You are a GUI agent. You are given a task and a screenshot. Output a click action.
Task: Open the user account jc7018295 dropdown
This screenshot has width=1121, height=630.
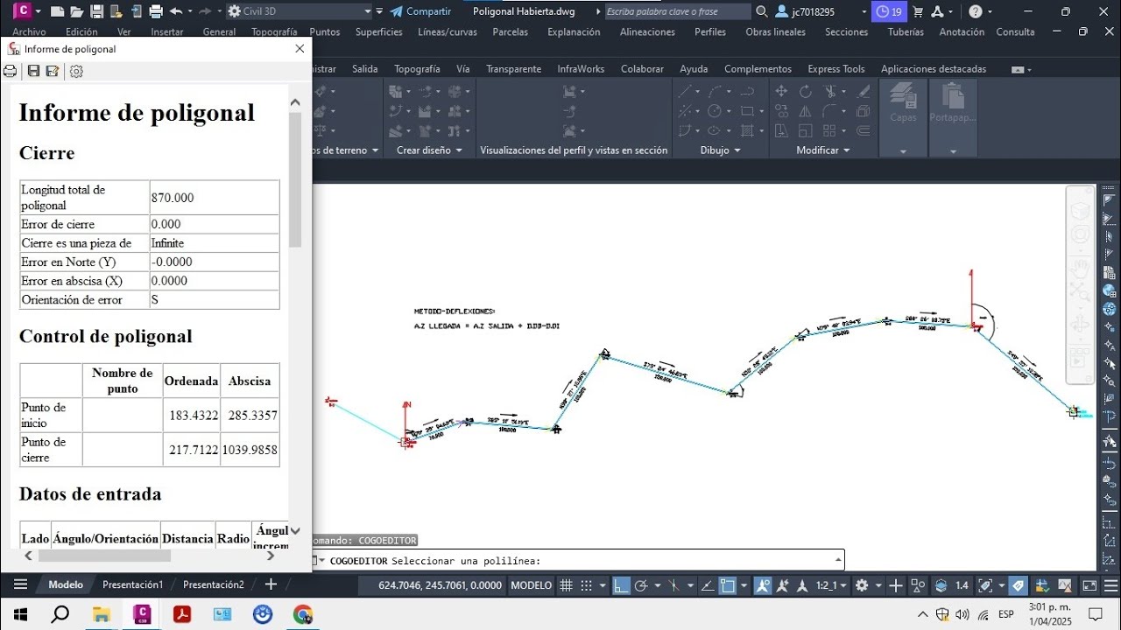coord(864,11)
